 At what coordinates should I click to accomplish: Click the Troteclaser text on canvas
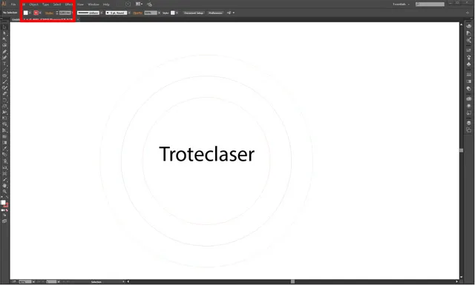[x=206, y=154]
